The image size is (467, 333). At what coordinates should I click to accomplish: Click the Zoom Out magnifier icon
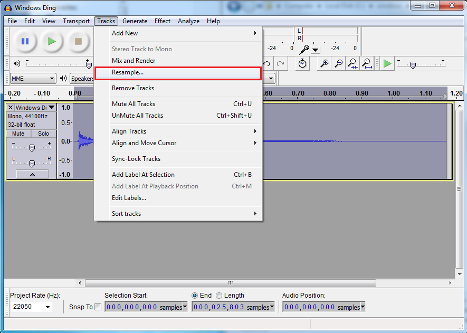pyautogui.click(x=339, y=63)
